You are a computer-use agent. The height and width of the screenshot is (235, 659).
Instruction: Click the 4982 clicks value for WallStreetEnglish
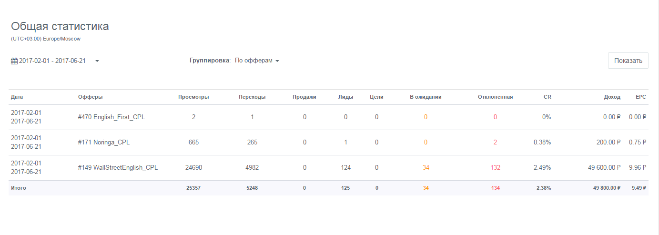pos(252,168)
